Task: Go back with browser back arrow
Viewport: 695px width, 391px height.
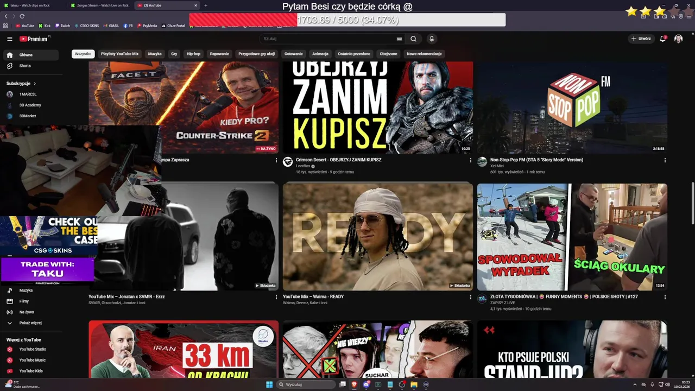Action: [6, 16]
